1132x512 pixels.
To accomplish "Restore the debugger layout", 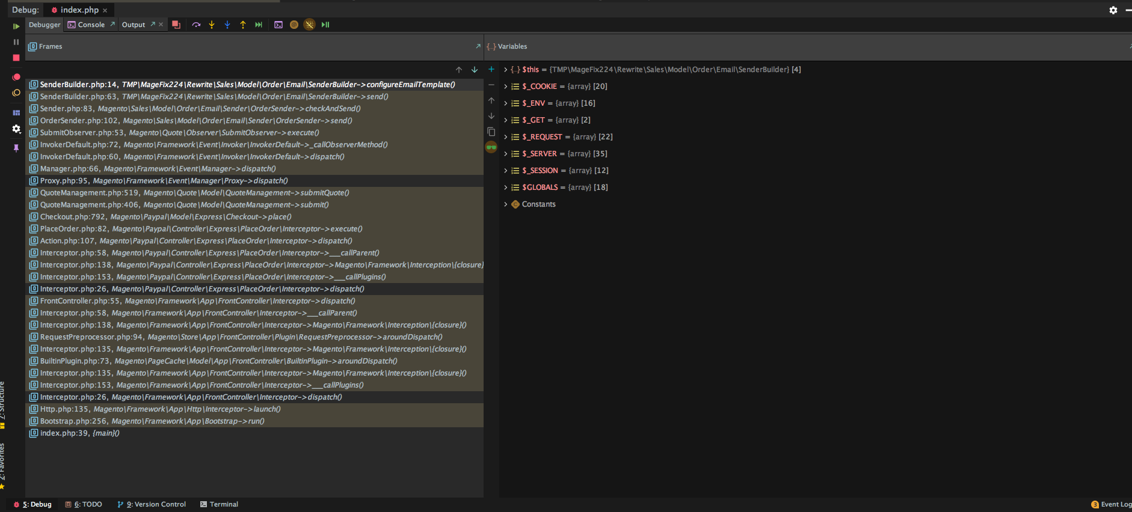I will point(16,112).
